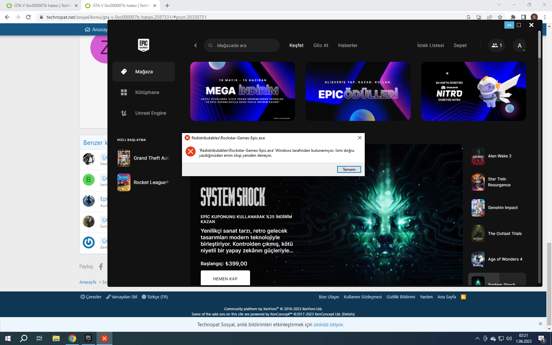552x345 pixels.
Task: Open a new Chrome tab
Action: point(167,6)
